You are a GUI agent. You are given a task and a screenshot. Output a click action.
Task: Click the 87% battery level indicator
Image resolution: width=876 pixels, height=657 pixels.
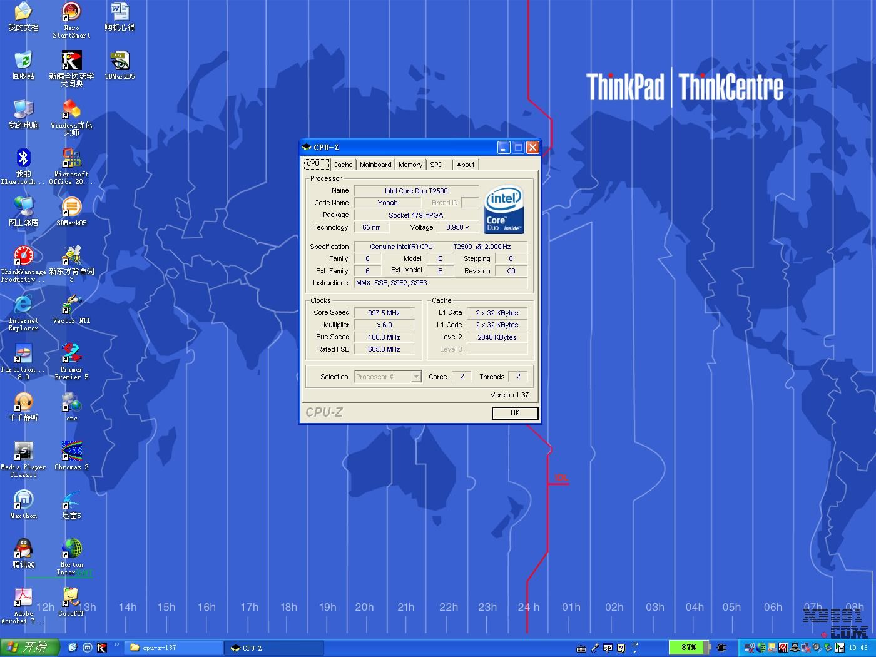[x=688, y=648]
